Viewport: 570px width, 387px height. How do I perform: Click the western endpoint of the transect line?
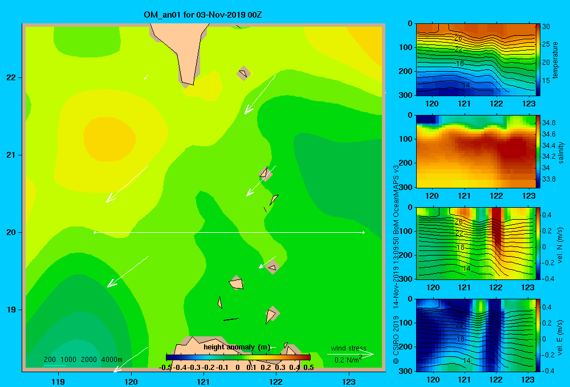[x=95, y=232]
